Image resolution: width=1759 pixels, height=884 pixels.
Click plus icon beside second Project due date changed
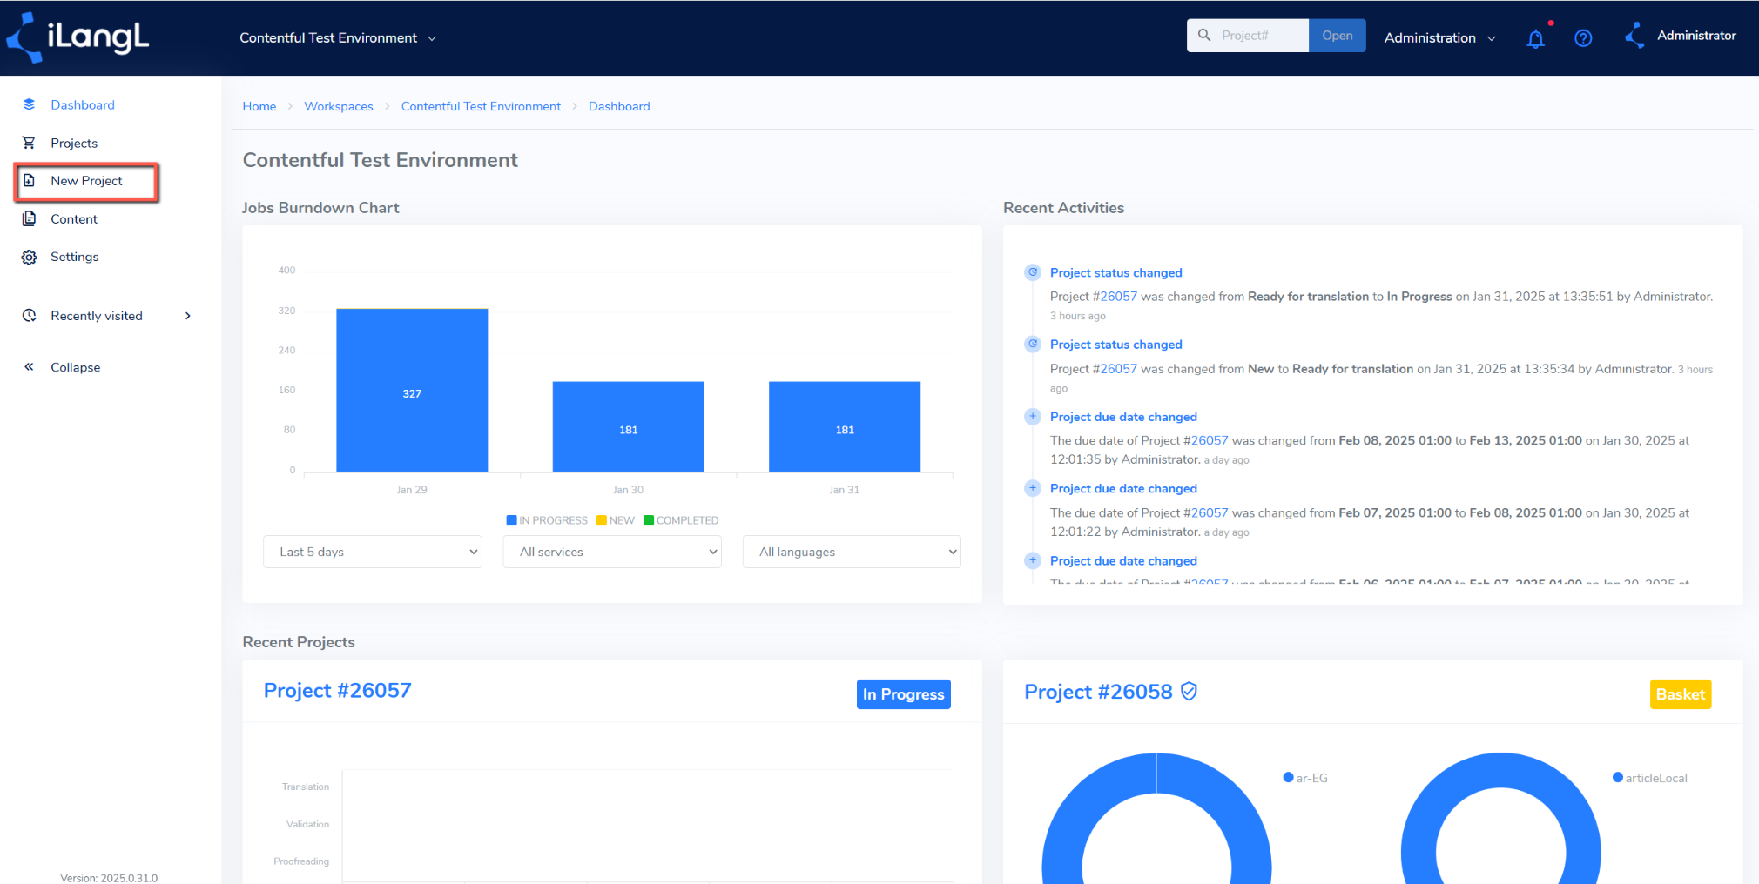[x=1033, y=488]
